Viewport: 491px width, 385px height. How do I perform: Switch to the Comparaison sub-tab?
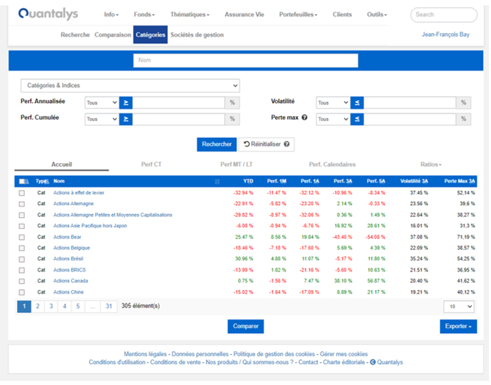point(113,35)
